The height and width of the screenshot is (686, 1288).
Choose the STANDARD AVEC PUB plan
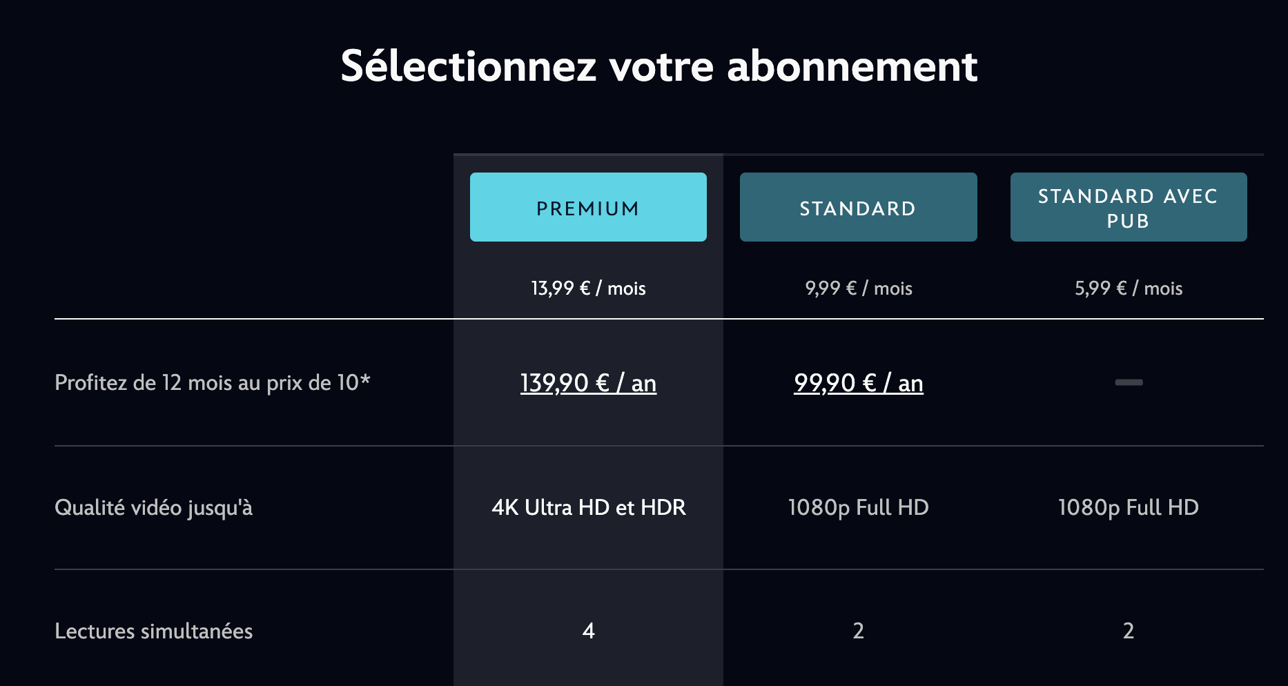point(1128,207)
